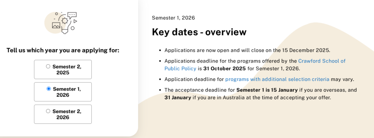Click the 'Tell us which year' prompt text
Screen dimensions: 374x138
pos(63,50)
